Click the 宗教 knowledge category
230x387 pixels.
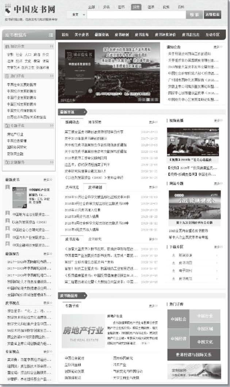tap(10, 54)
